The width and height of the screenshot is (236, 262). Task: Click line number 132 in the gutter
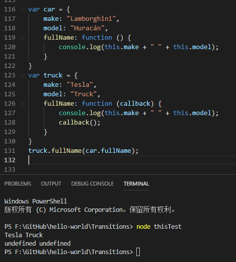(x=10, y=160)
